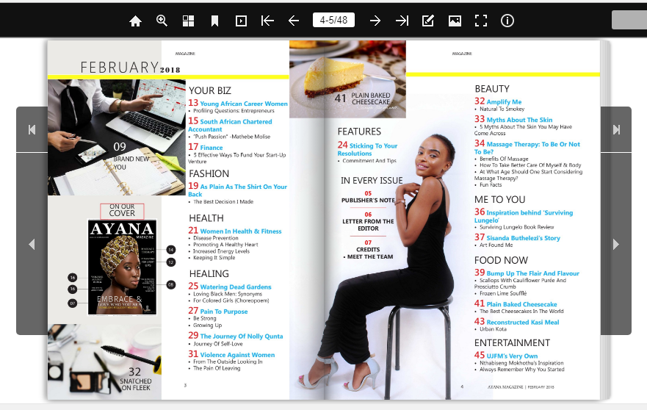
Task: Open 41 Plain Baked Cheesecake in Food Now
Action: [x=516, y=304]
